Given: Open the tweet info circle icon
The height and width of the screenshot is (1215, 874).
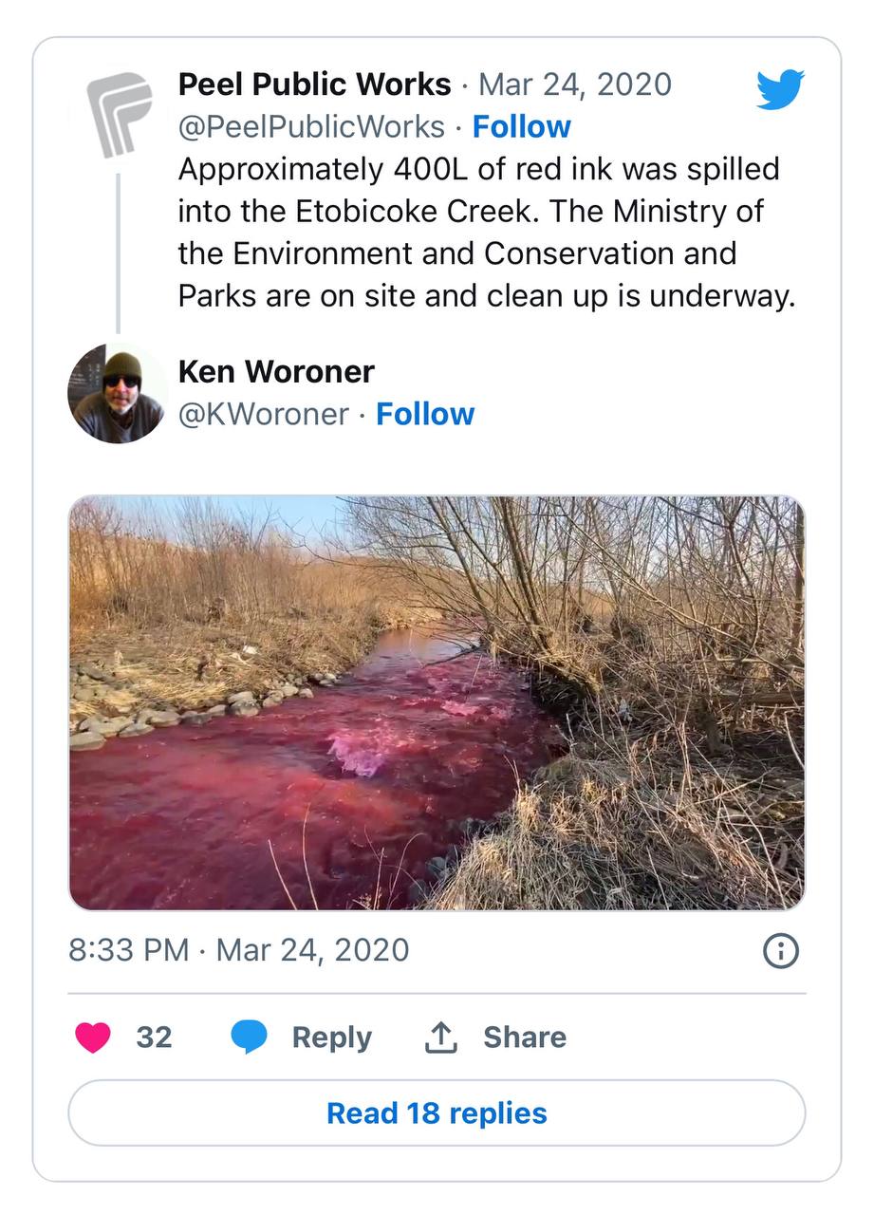Looking at the screenshot, I should (781, 951).
